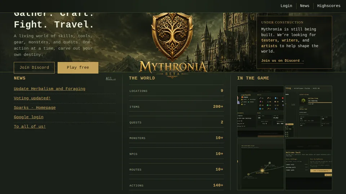Screen dimensions: 346x194
Task: Open Google login news post
Action: pos(28,117)
